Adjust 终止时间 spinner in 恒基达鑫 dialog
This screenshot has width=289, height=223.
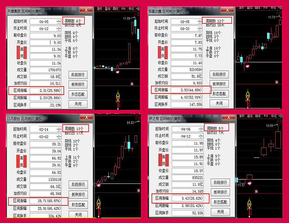click(x=200, y=28)
